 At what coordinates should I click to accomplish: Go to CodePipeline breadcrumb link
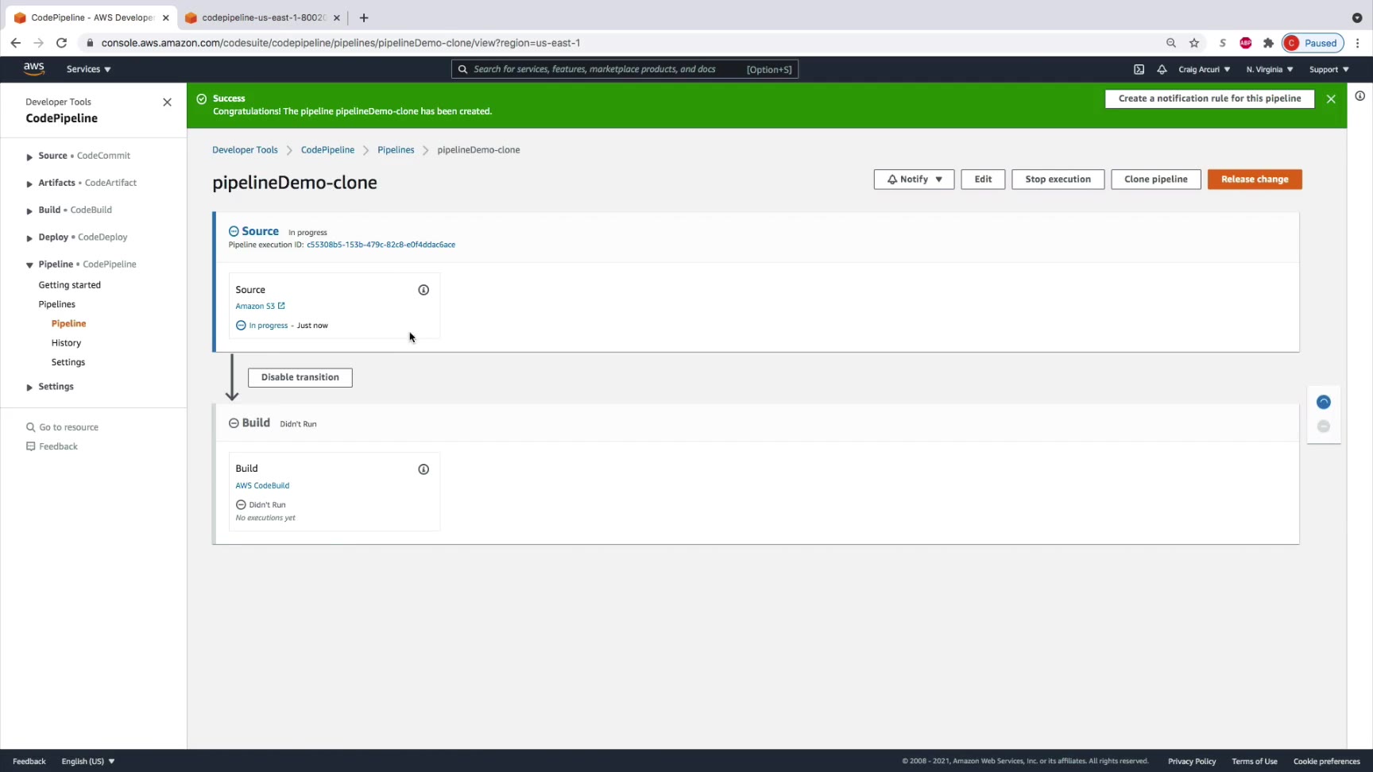(327, 150)
